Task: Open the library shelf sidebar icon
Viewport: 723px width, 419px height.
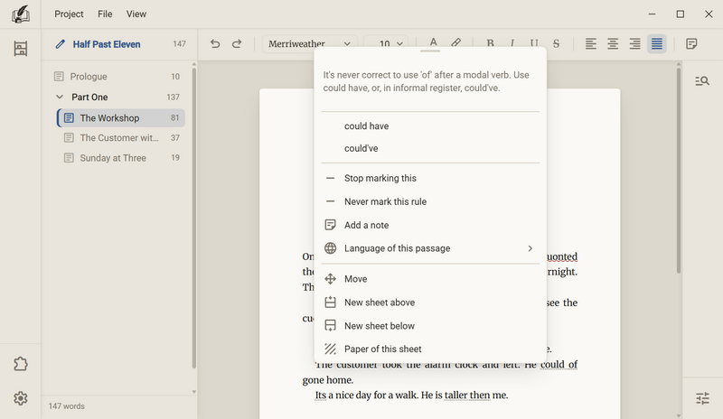Action: 20,49
